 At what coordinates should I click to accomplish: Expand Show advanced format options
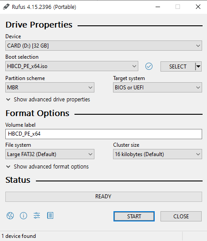(x=47, y=167)
